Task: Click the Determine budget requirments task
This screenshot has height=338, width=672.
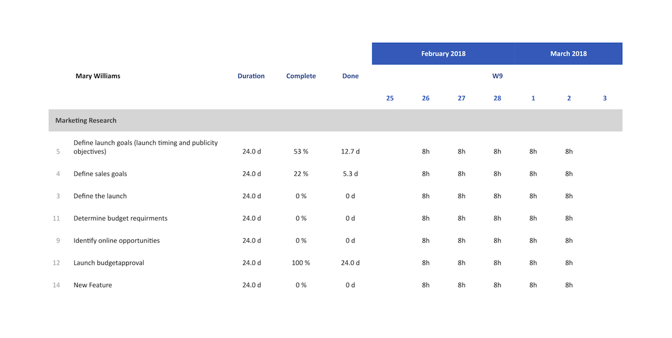Action: pos(120,219)
